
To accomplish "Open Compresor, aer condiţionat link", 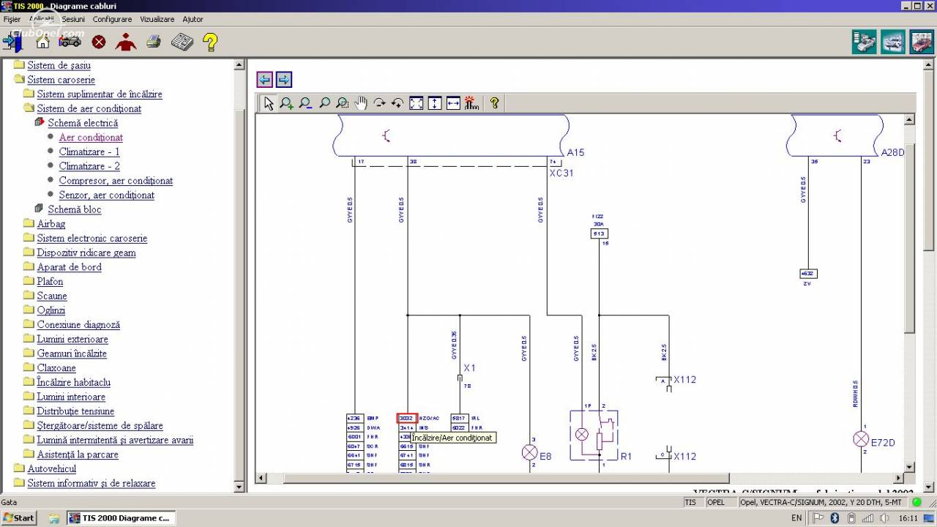I will 116,181.
